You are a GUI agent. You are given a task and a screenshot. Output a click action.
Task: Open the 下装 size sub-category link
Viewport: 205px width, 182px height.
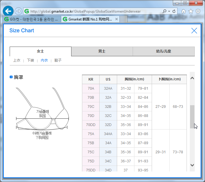(x=30, y=60)
